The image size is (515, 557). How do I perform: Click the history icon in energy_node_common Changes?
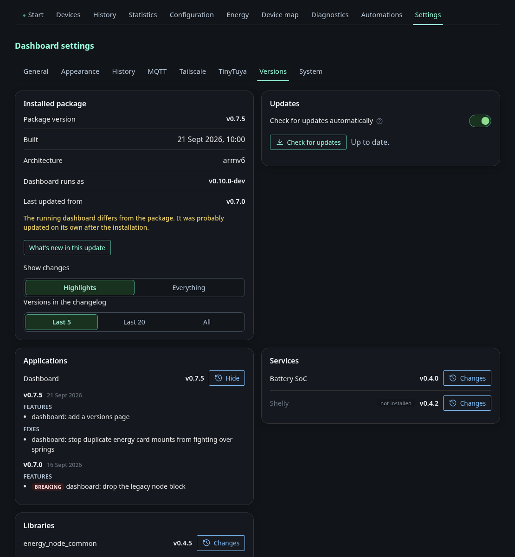[206, 543]
